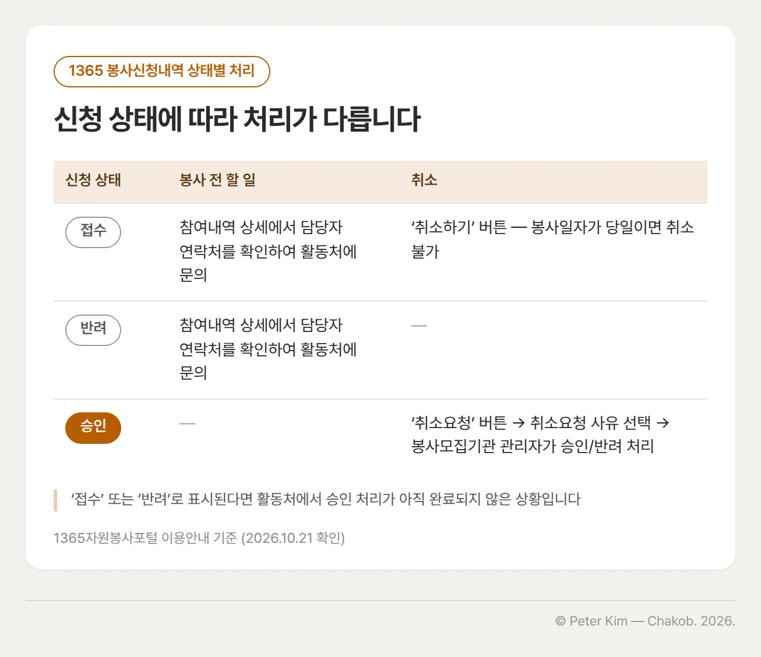
Task: Click the note starting with '접수' 또는 '반려'로 표시된다면
Action: 326,500
